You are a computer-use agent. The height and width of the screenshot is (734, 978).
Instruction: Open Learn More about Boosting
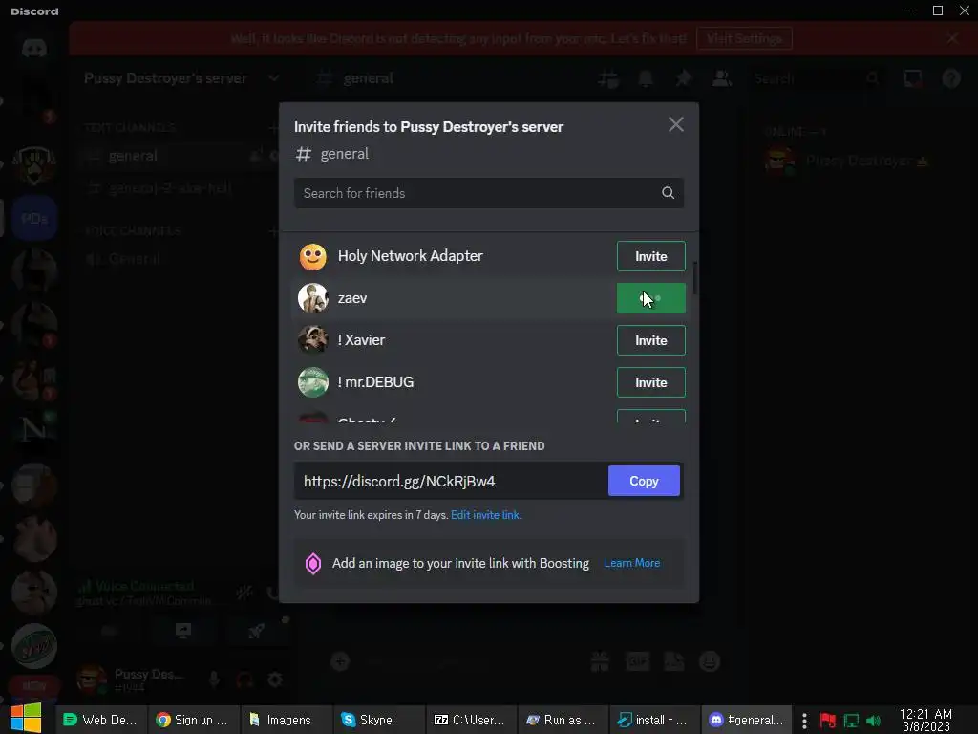click(632, 563)
